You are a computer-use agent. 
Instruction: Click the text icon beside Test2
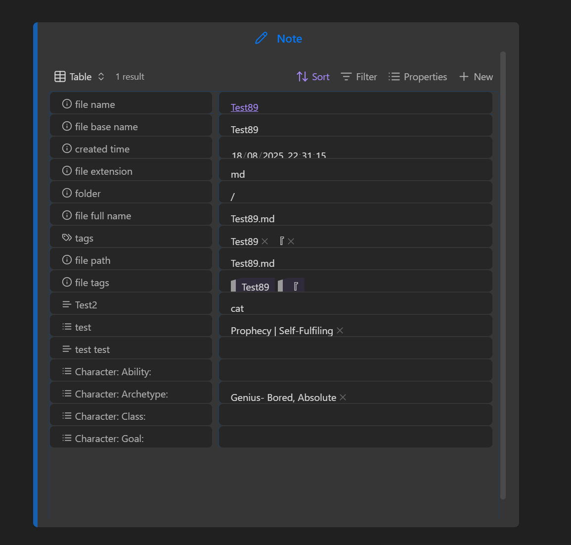pyautogui.click(x=67, y=305)
